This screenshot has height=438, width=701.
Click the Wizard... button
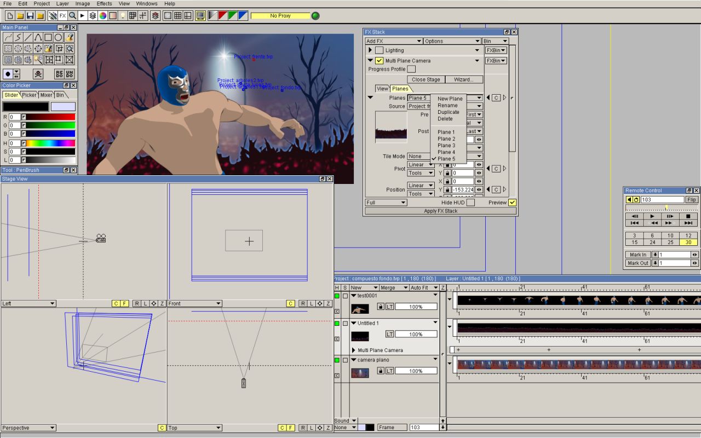pyautogui.click(x=464, y=79)
